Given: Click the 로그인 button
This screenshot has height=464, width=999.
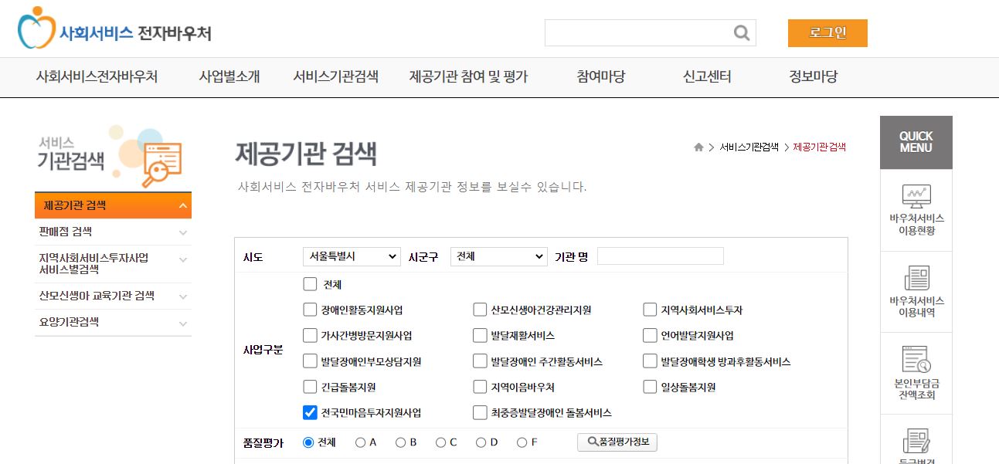Looking at the screenshot, I should 827,32.
